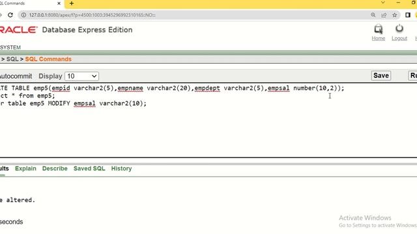Open the Saved SQL tab
The height and width of the screenshot is (234, 417).
point(89,168)
